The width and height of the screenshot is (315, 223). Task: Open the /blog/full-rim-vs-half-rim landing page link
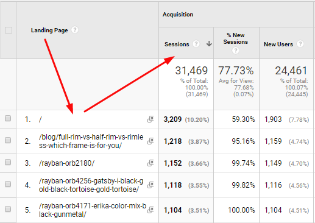91,141
